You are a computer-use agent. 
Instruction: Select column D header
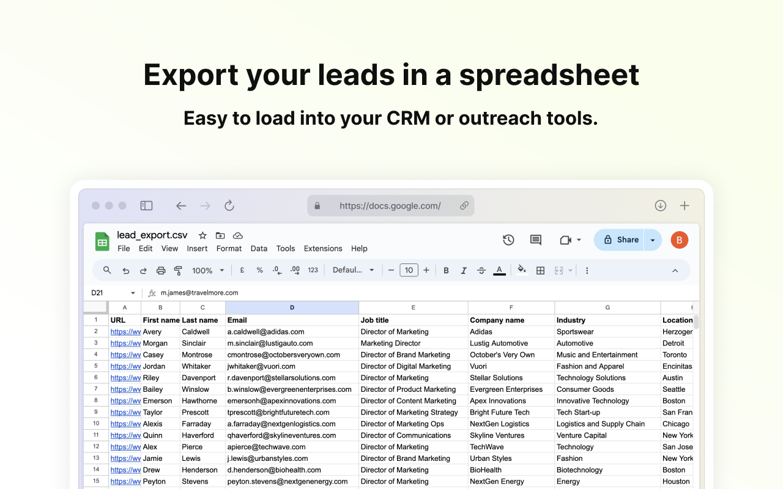pos(292,307)
